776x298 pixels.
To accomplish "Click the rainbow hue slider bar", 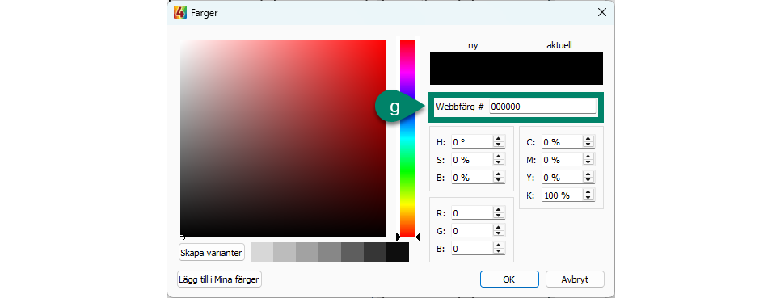I will point(407,138).
